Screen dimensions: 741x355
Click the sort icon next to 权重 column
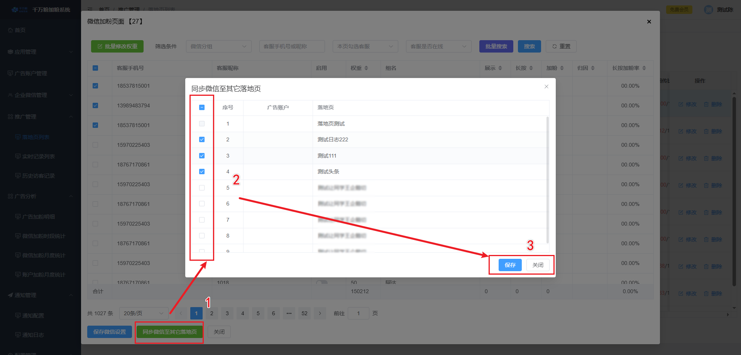(x=366, y=68)
